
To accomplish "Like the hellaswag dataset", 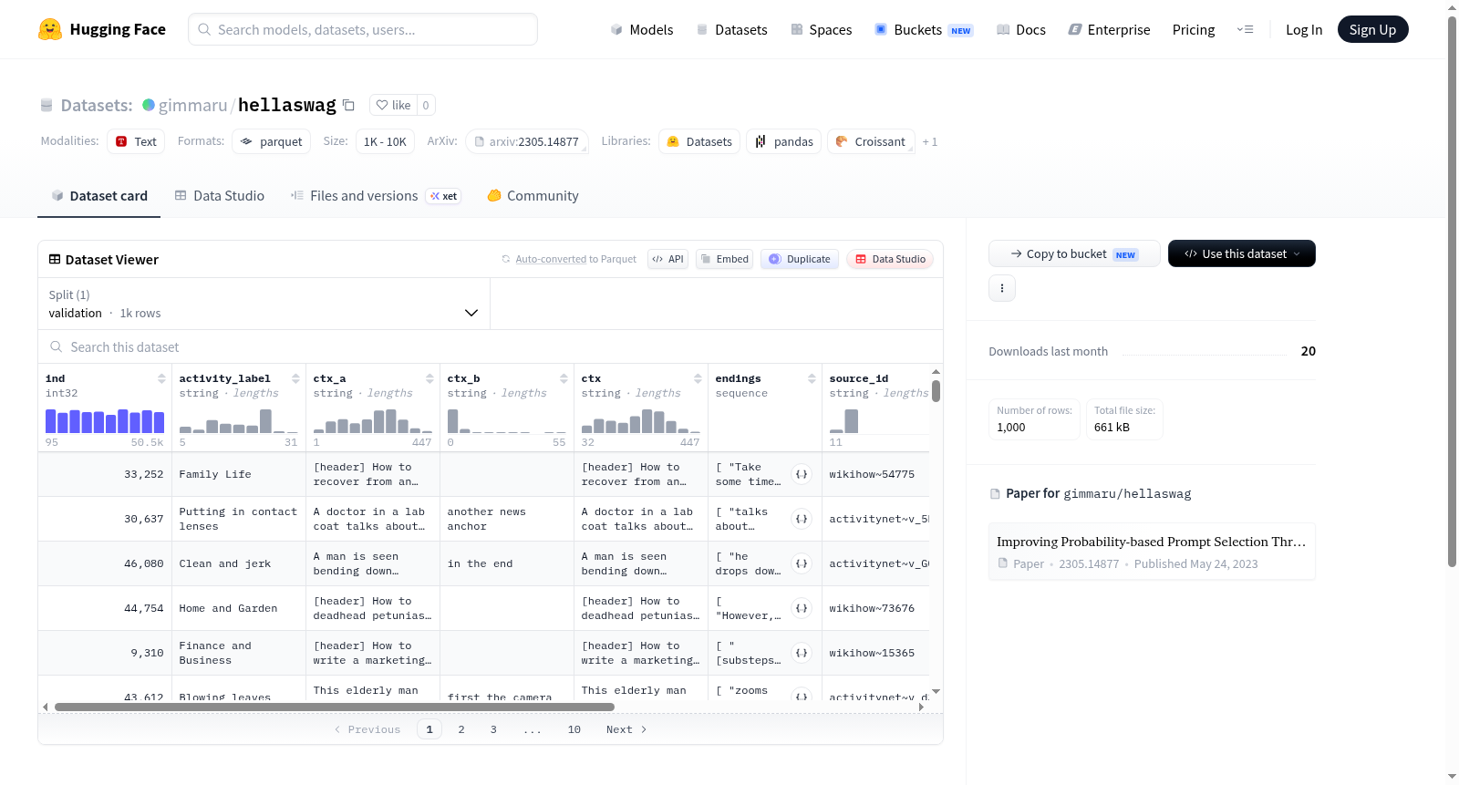I will [x=394, y=105].
